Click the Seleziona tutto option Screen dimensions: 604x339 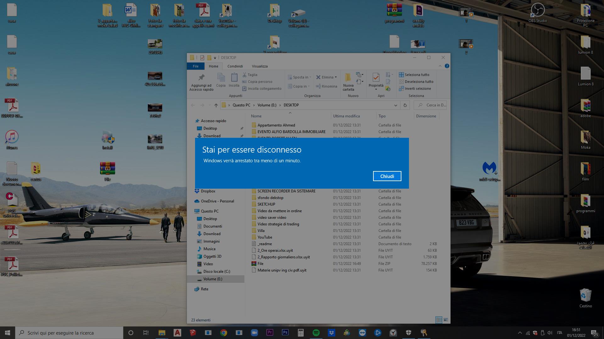(414, 75)
